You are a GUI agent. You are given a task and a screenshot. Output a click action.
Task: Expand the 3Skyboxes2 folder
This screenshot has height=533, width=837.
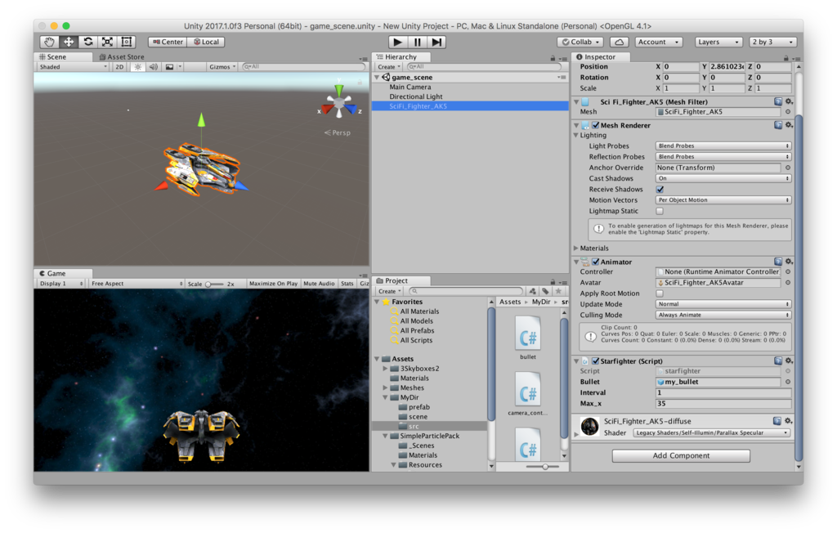[385, 369]
